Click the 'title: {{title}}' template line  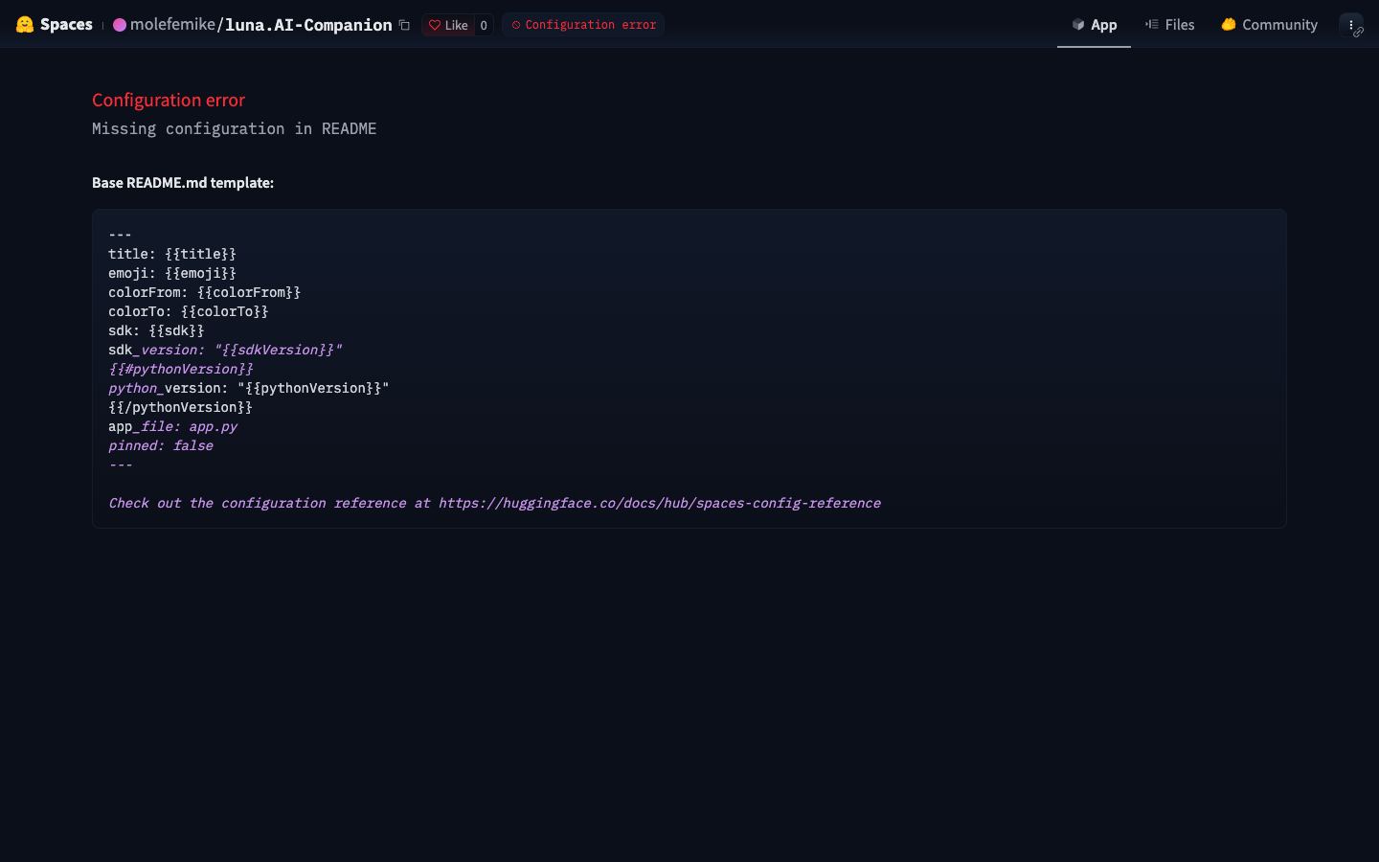[x=172, y=254]
